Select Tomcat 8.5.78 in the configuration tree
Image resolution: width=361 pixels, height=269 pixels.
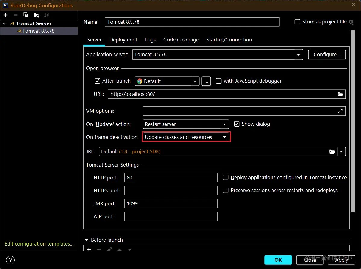(39, 31)
